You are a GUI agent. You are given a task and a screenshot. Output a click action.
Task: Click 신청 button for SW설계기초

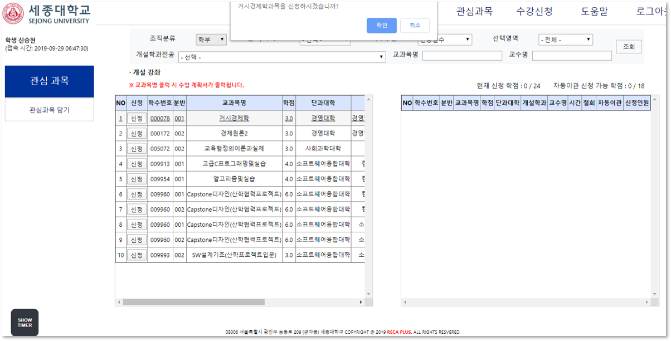137,255
